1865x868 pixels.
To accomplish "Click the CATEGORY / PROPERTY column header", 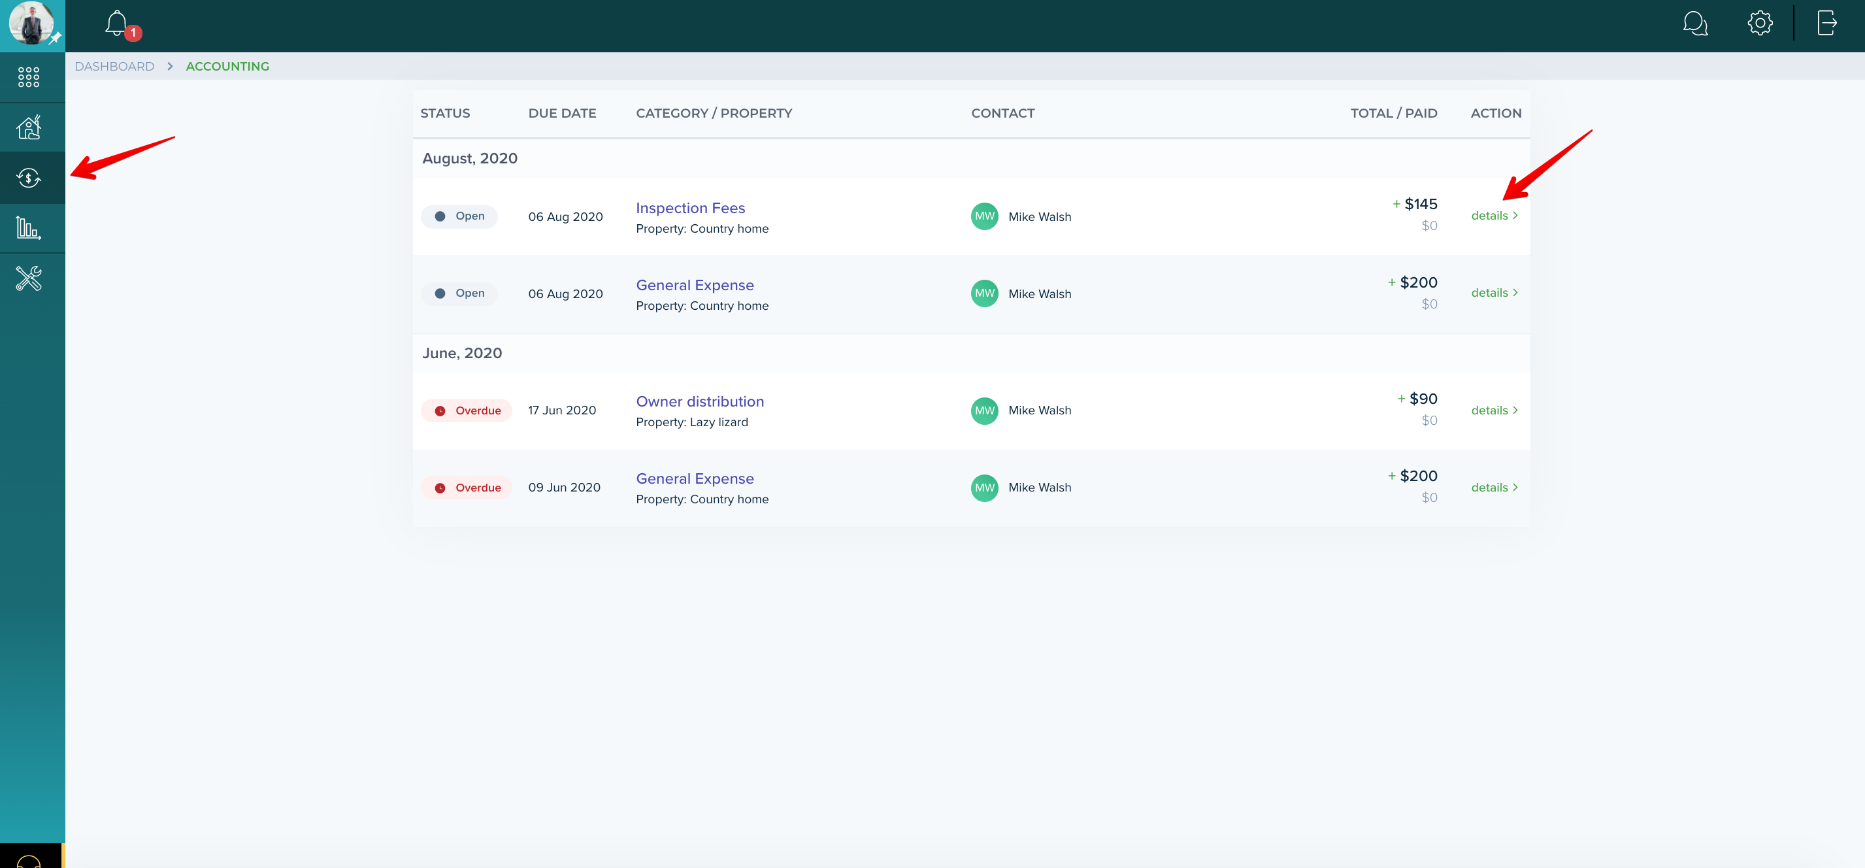I will pyautogui.click(x=714, y=113).
